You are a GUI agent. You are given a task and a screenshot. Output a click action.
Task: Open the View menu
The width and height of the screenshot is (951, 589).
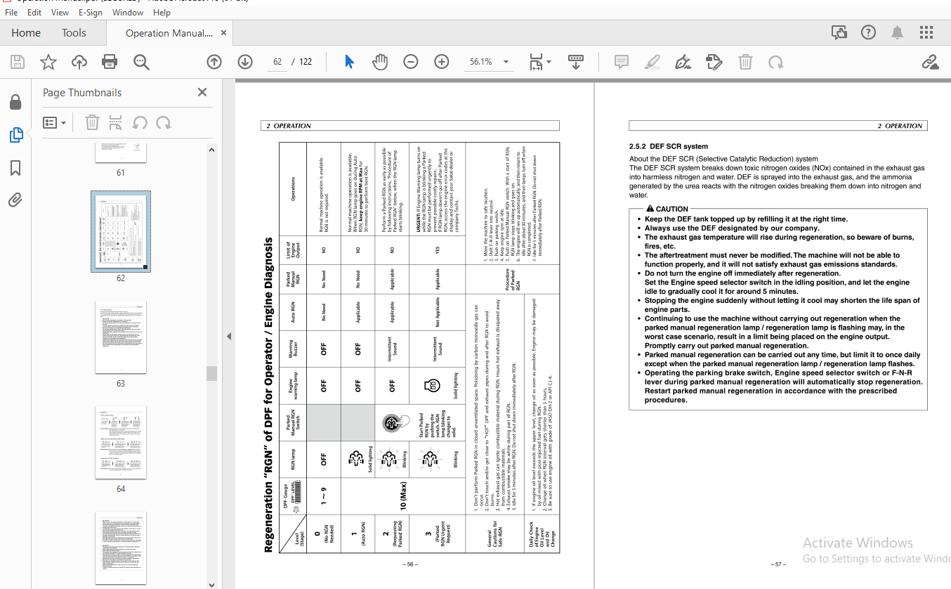pos(60,12)
